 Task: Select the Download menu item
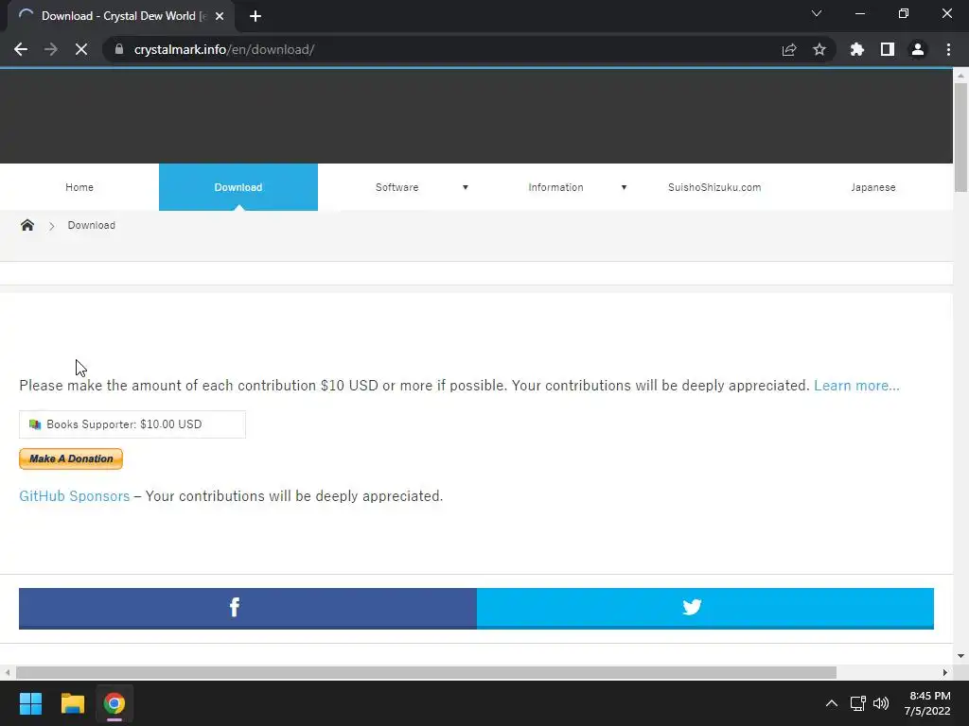[238, 187]
